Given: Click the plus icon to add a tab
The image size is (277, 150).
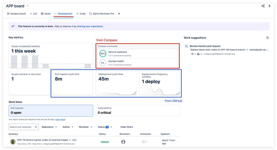Looking at the screenshot, I should pyautogui.click(x=119, y=14).
